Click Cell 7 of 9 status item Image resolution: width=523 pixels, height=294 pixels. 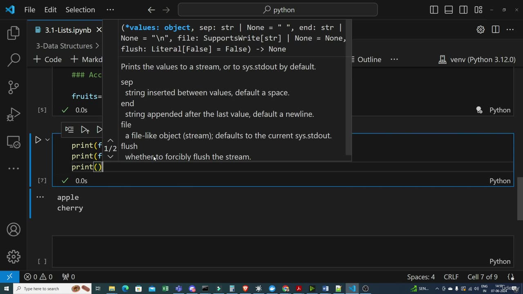483,277
